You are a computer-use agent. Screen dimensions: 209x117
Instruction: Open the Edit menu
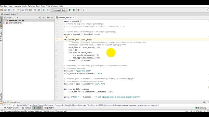pos(6,6)
